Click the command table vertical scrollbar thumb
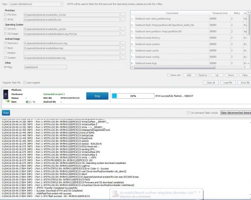251x200 pixels. pyautogui.click(x=249, y=25)
